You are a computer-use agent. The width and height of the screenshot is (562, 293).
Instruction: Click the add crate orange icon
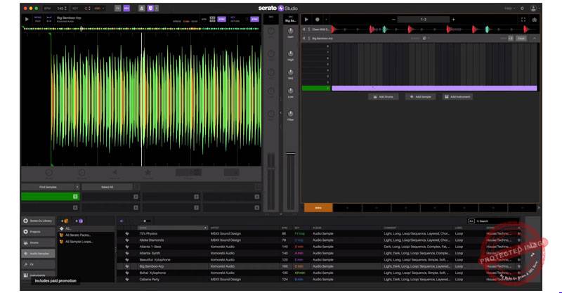click(65, 221)
